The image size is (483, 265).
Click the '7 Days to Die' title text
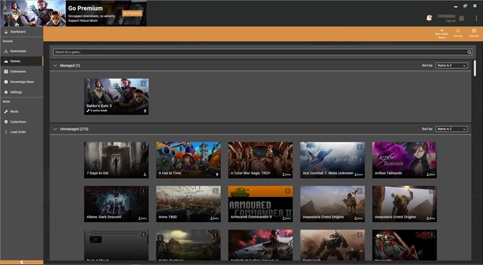97,173
